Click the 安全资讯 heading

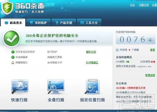(121, 83)
